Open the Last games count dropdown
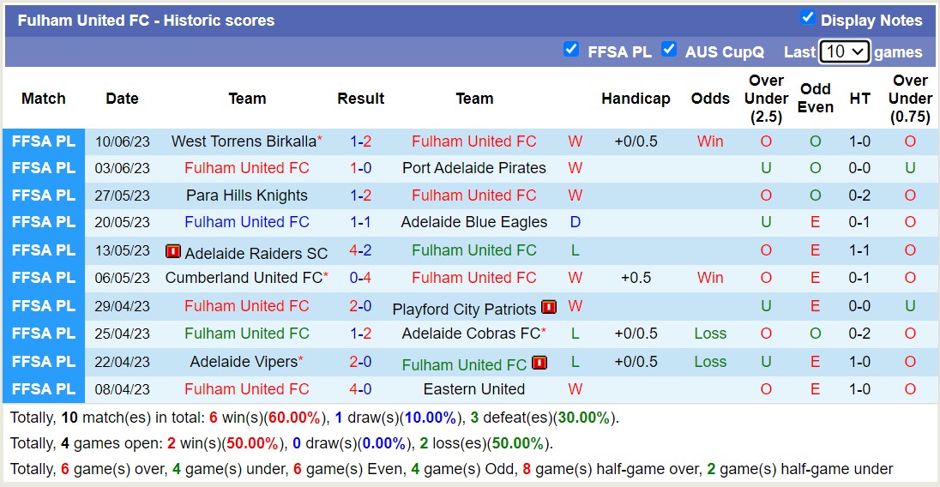Image resolution: width=940 pixels, height=487 pixels. click(x=844, y=51)
